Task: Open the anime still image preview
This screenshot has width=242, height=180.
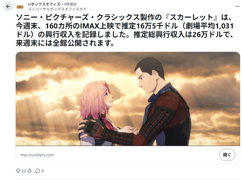Action: 128,99
